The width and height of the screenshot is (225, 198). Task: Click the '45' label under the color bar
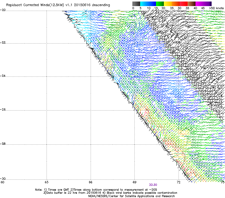point(203,8)
